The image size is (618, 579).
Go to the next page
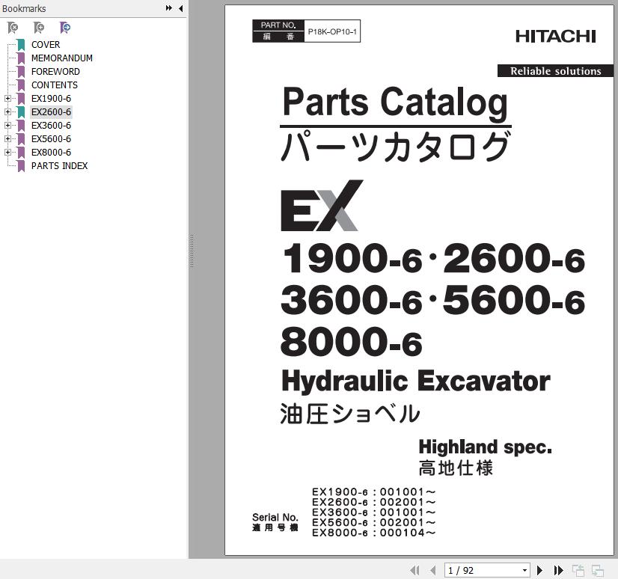tap(540, 571)
